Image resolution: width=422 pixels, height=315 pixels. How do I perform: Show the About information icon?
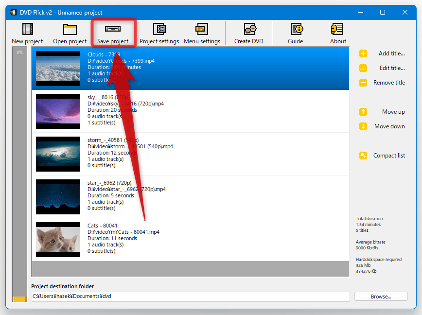pyautogui.click(x=337, y=29)
